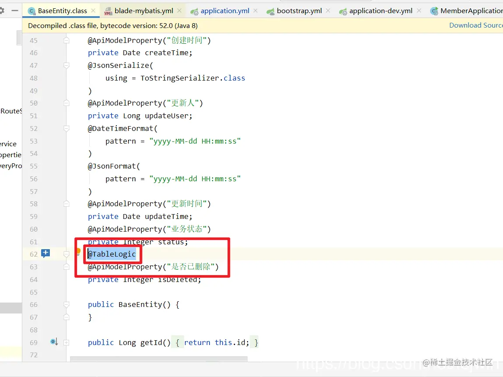Expand the folded getId method on line 69
Image resolution: width=503 pixels, height=377 pixels.
[x=66, y=343]
